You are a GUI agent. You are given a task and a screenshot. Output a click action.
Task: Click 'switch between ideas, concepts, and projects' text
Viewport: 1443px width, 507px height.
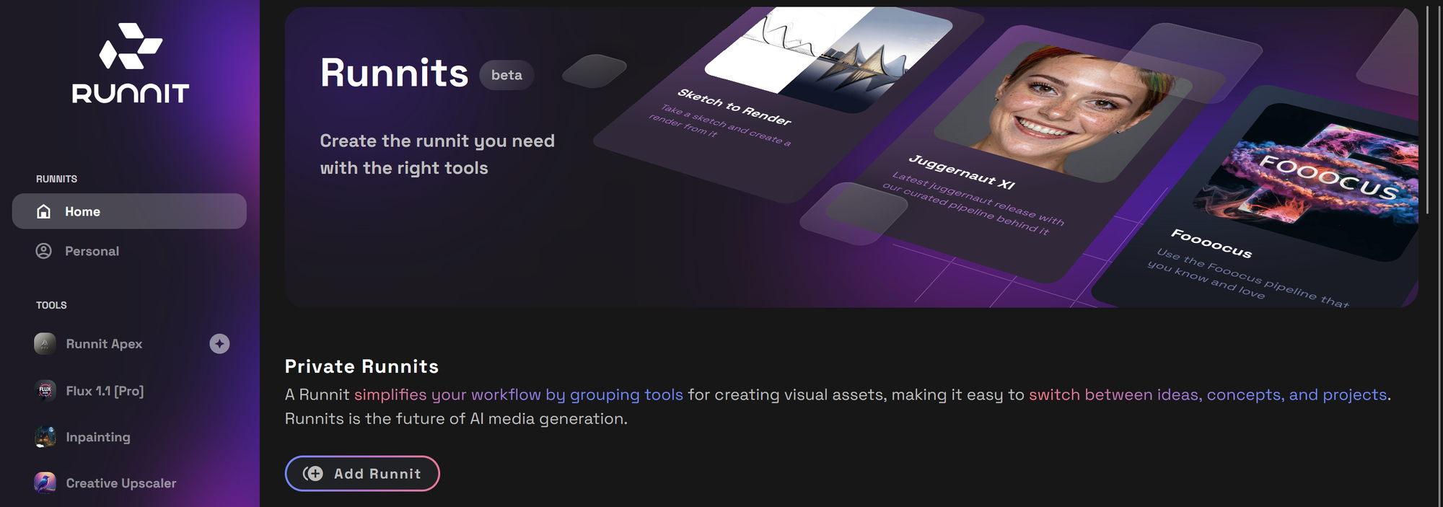coord(1208,394)
